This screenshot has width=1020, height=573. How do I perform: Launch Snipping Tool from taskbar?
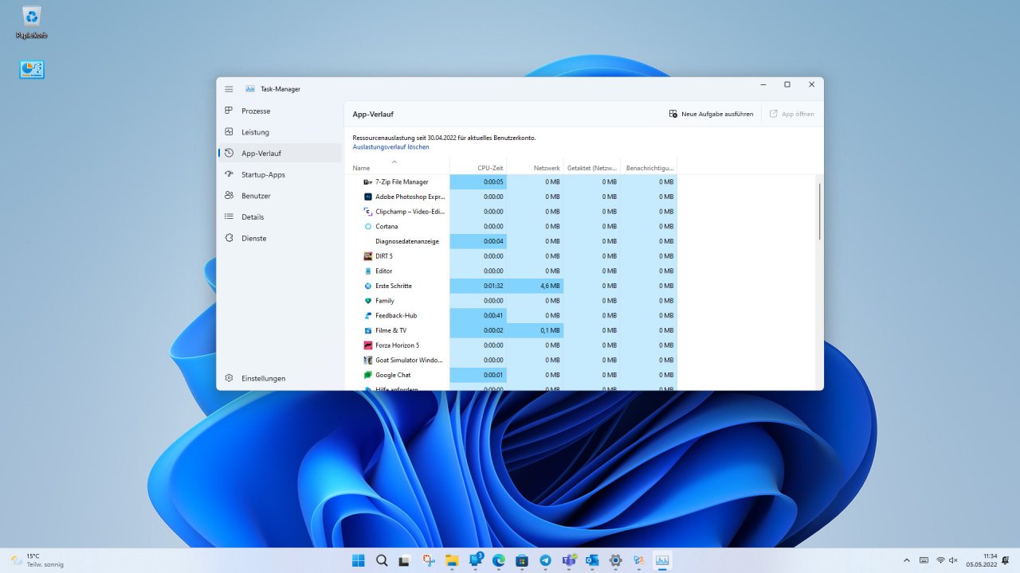click(429, 560)
